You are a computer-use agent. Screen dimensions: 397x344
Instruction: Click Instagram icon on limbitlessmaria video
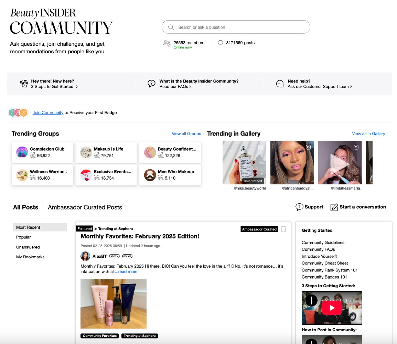pos(356,147)
